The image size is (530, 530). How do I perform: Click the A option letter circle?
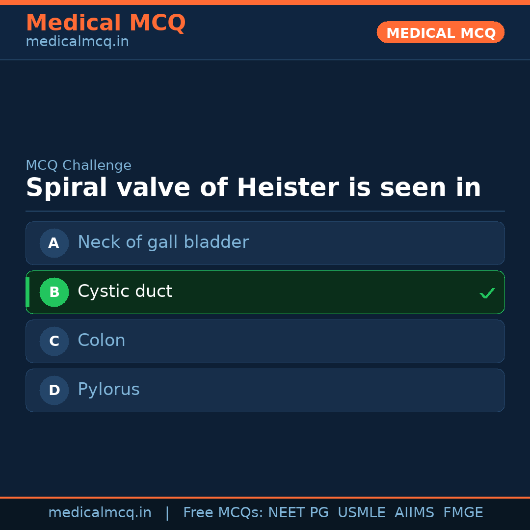[x=54, y=243]
